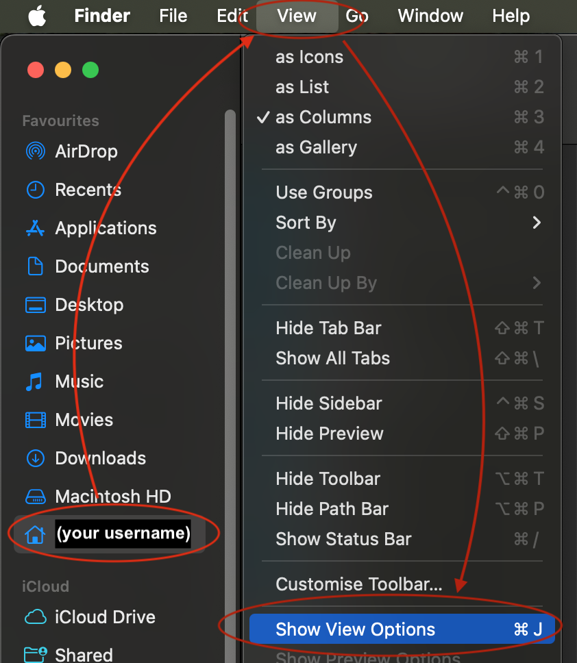Image resolution: width=577 pixels, height=663 pixels.
Task: Select Desktop label in sidebar
Action: coord(89,305)
